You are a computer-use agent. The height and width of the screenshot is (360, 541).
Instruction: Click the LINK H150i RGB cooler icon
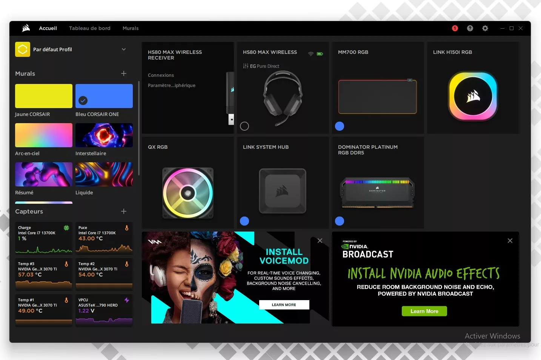coord(473,96)
